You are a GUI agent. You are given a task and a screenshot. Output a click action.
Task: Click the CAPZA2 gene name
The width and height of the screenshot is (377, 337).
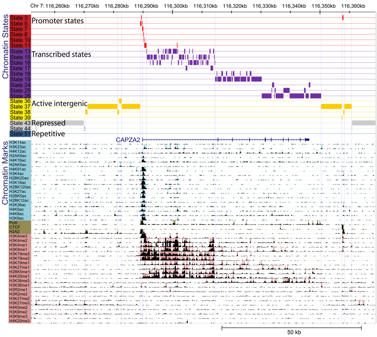pos(128,140)
